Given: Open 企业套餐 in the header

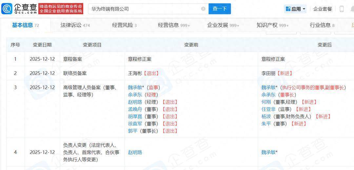Looking at the screenshot, I should [x=323, y=9].
